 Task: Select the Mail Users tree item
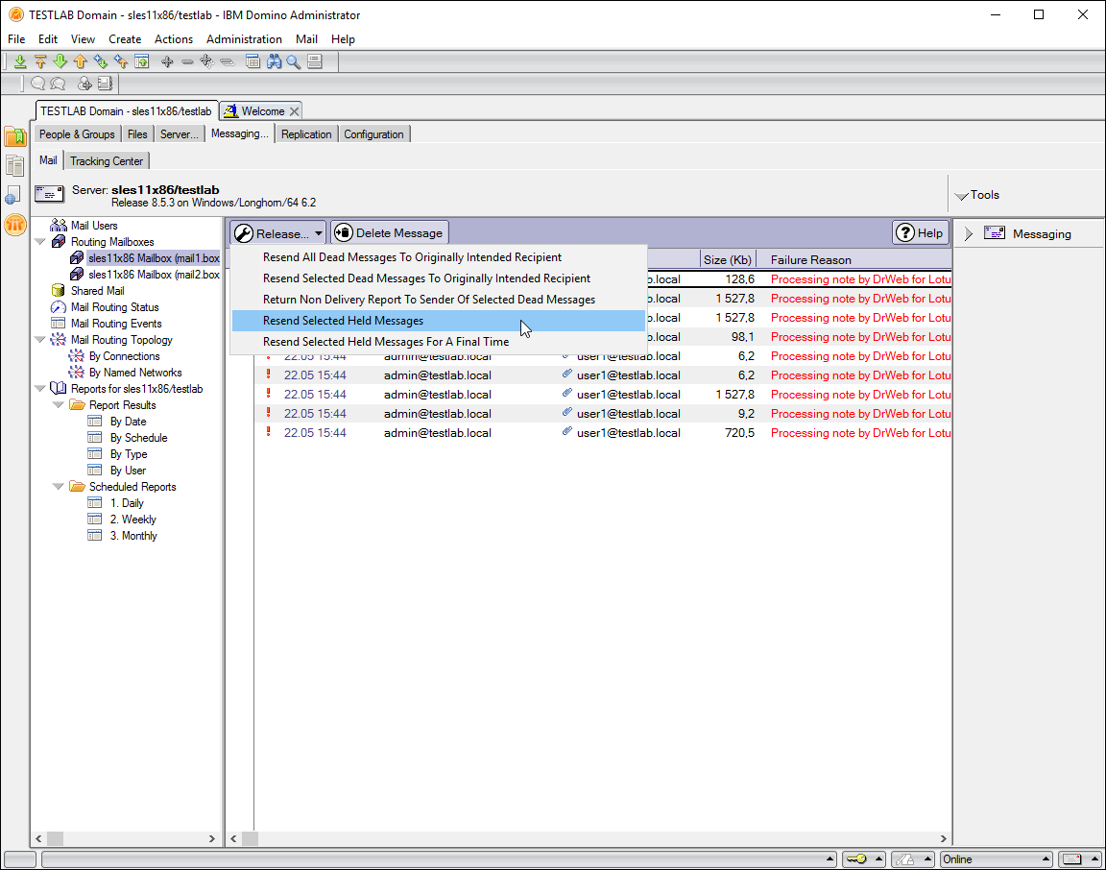[x=94, y=226]
